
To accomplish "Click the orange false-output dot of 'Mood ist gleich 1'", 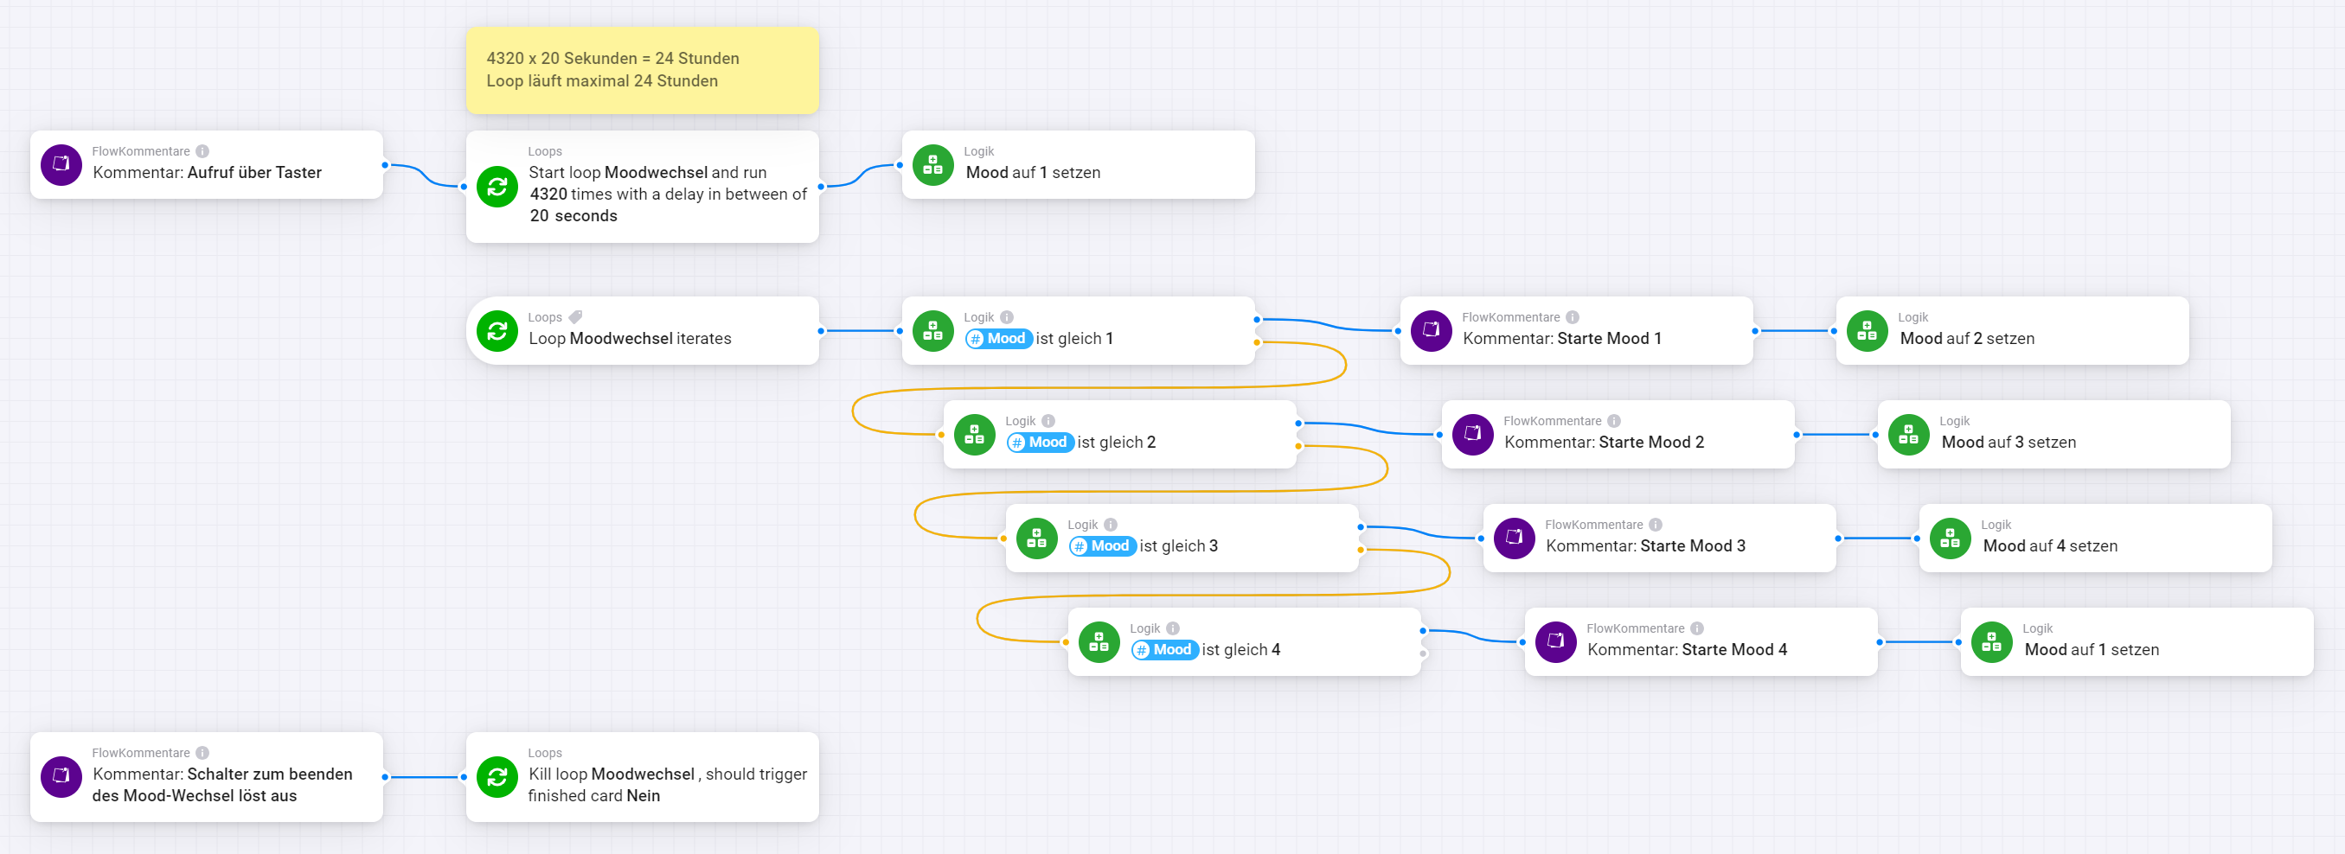I will (x=1257, y=343).
